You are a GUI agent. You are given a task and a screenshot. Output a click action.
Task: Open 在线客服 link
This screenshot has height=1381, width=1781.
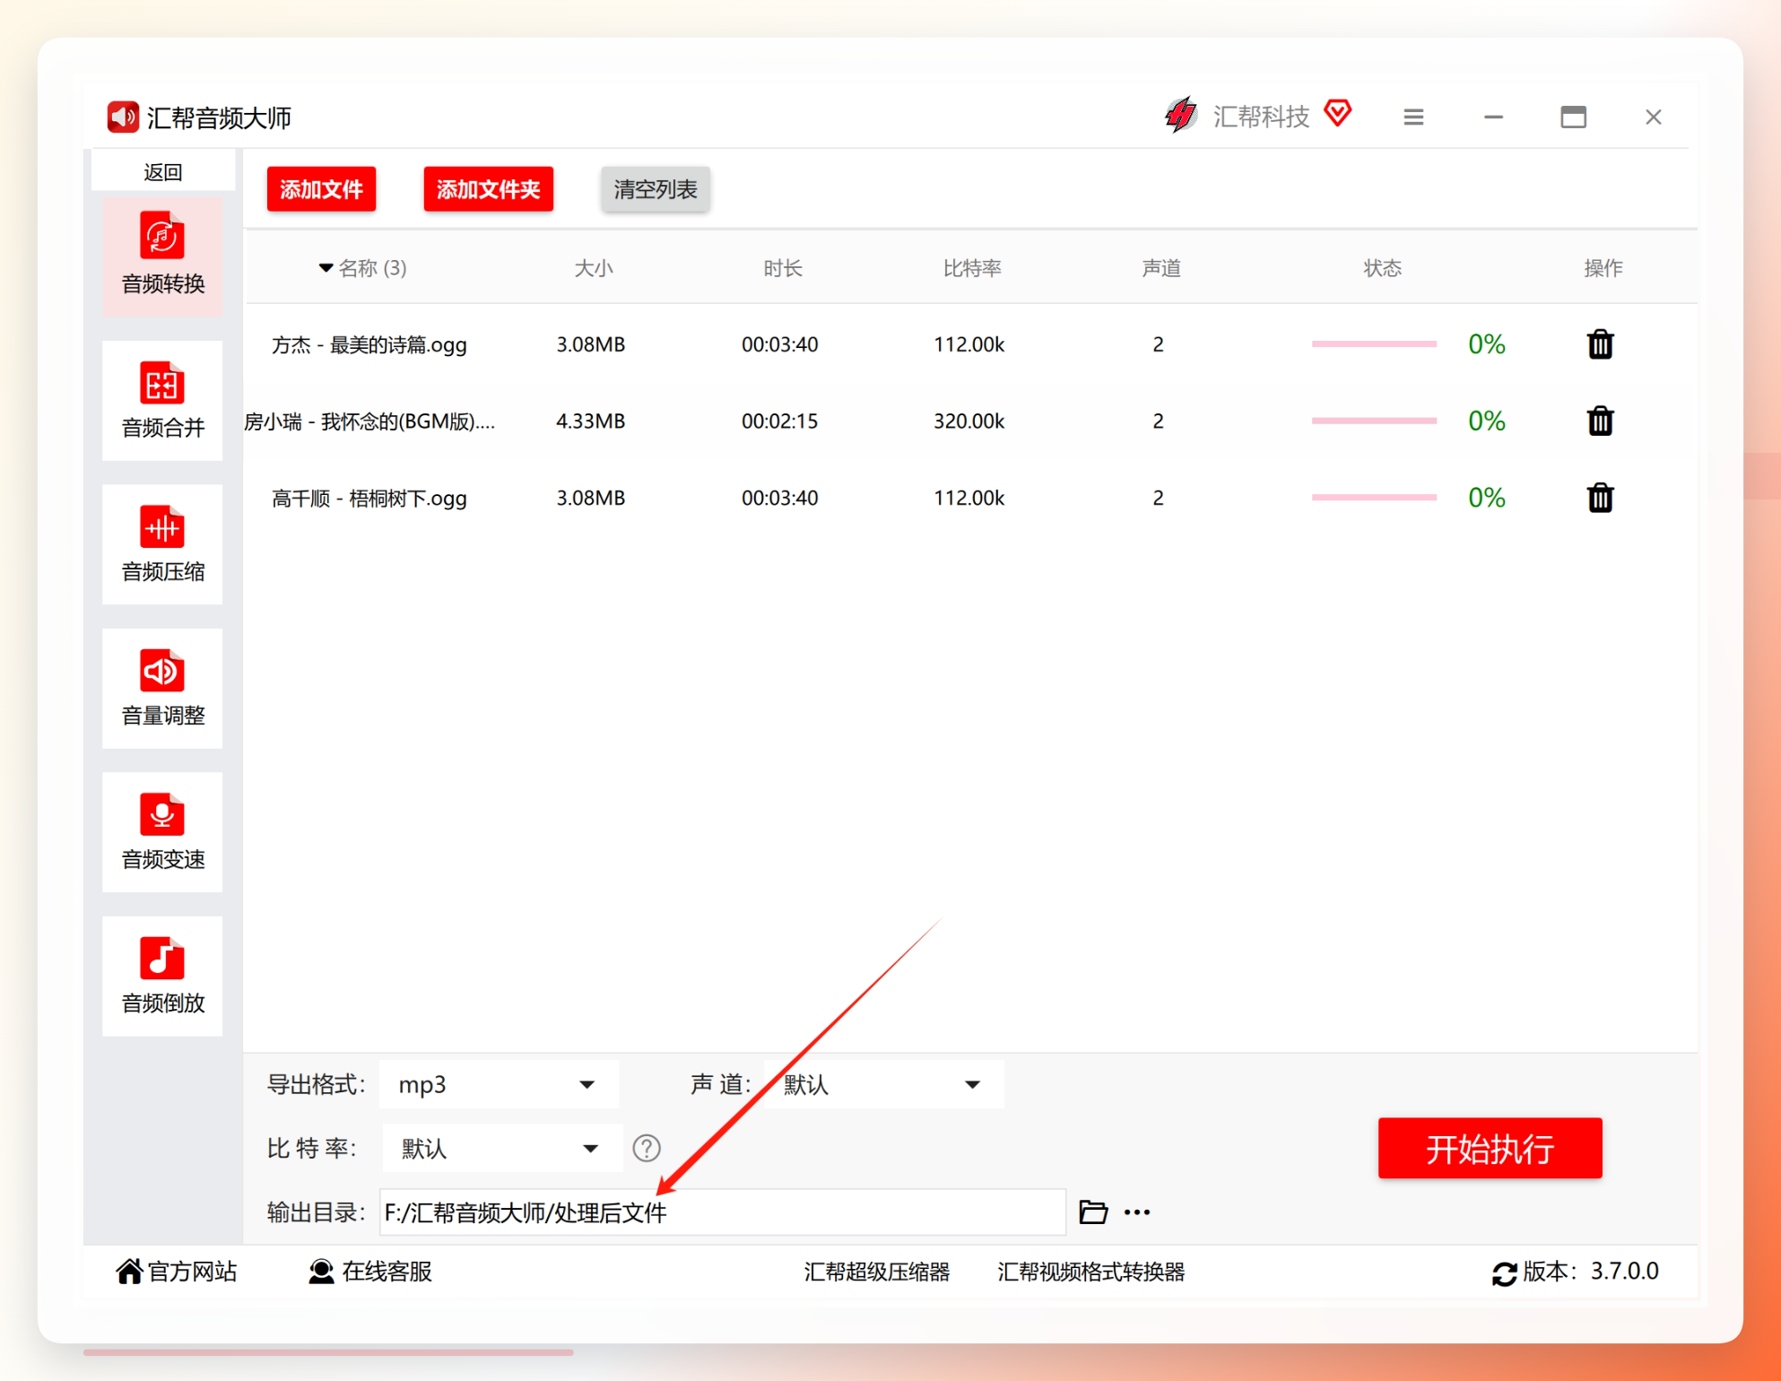[x=387, y=1272]
